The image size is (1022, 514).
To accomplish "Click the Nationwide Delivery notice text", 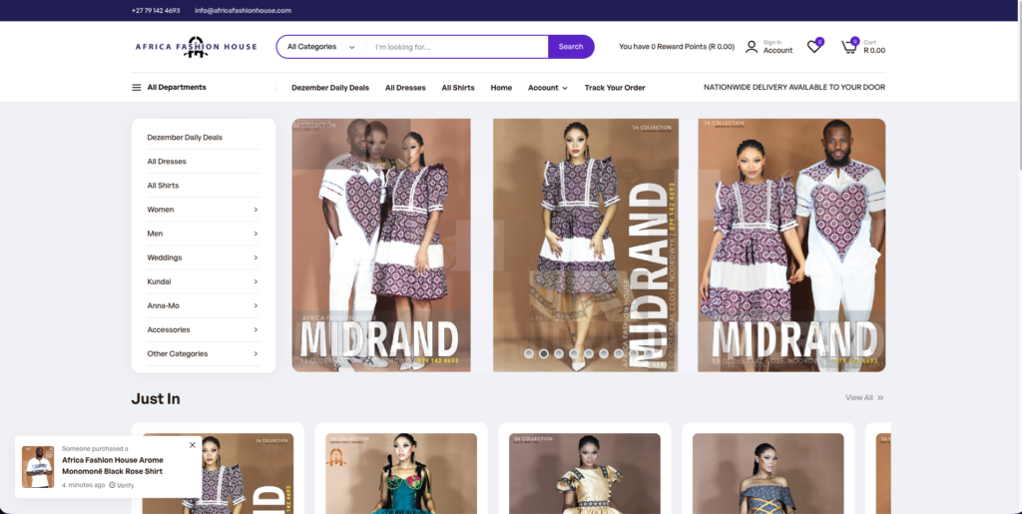I will point(794,87).
